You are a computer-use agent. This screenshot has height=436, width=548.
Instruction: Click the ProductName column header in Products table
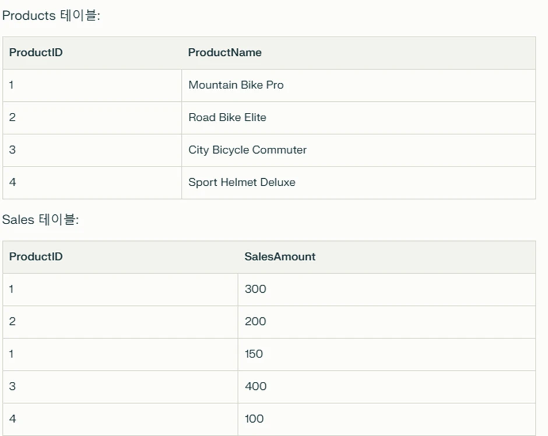[359, 53]
